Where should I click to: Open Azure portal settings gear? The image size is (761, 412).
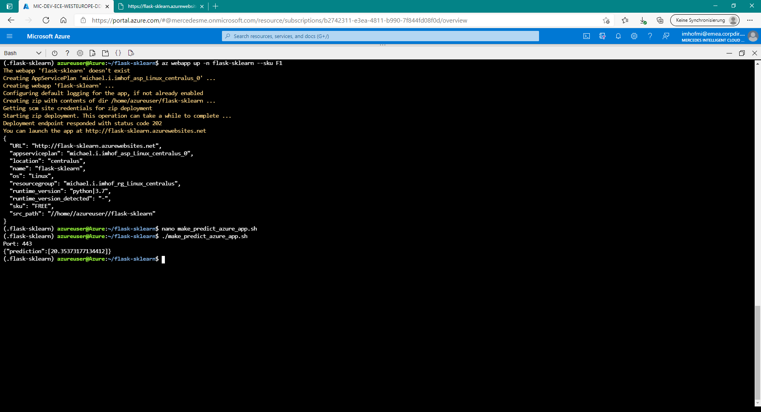point(634,36)
